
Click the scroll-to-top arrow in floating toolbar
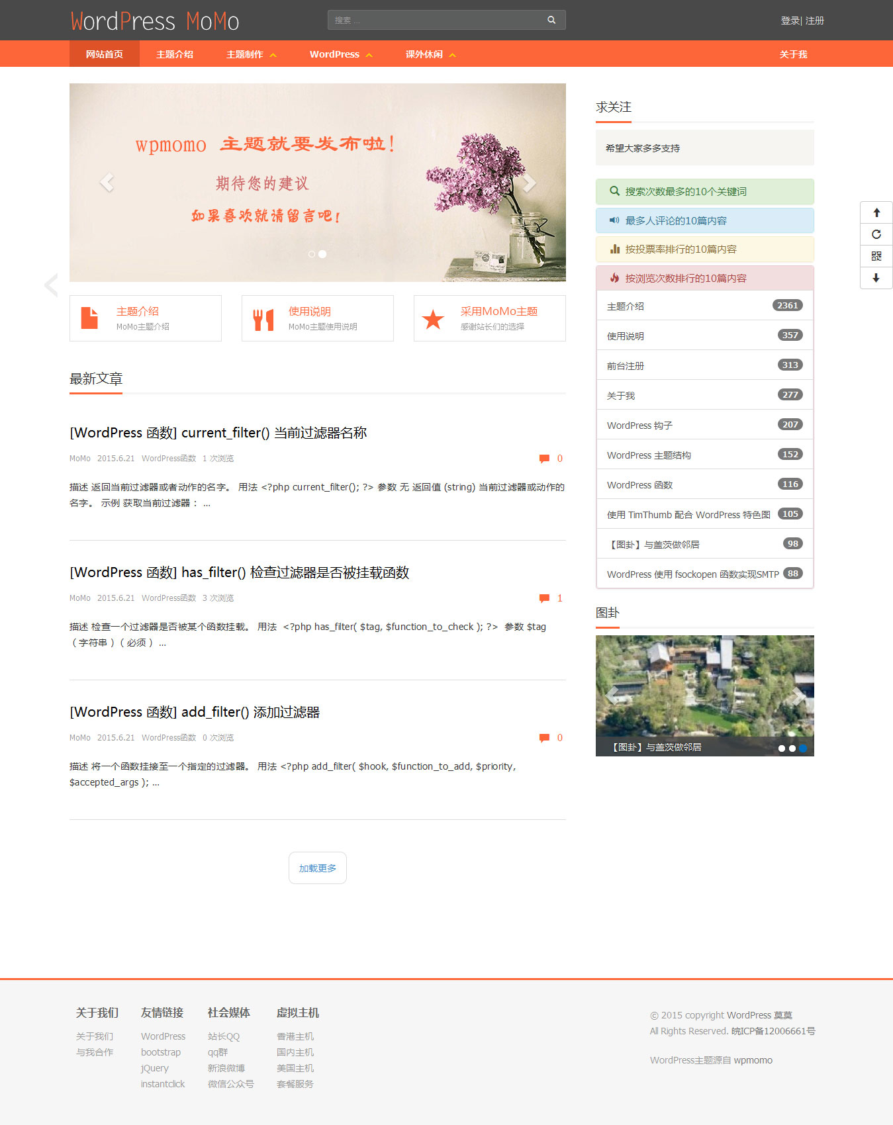point(876,212)
